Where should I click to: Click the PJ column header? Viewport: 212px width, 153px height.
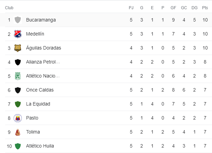[131, 8]
